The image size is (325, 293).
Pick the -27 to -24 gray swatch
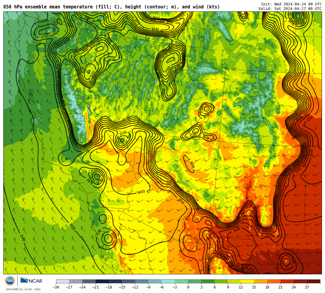(76, 281)
